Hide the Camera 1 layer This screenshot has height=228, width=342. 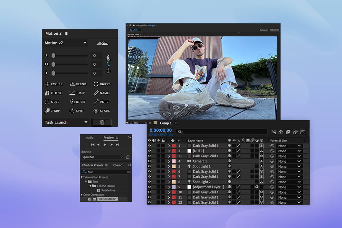[149, 161]
